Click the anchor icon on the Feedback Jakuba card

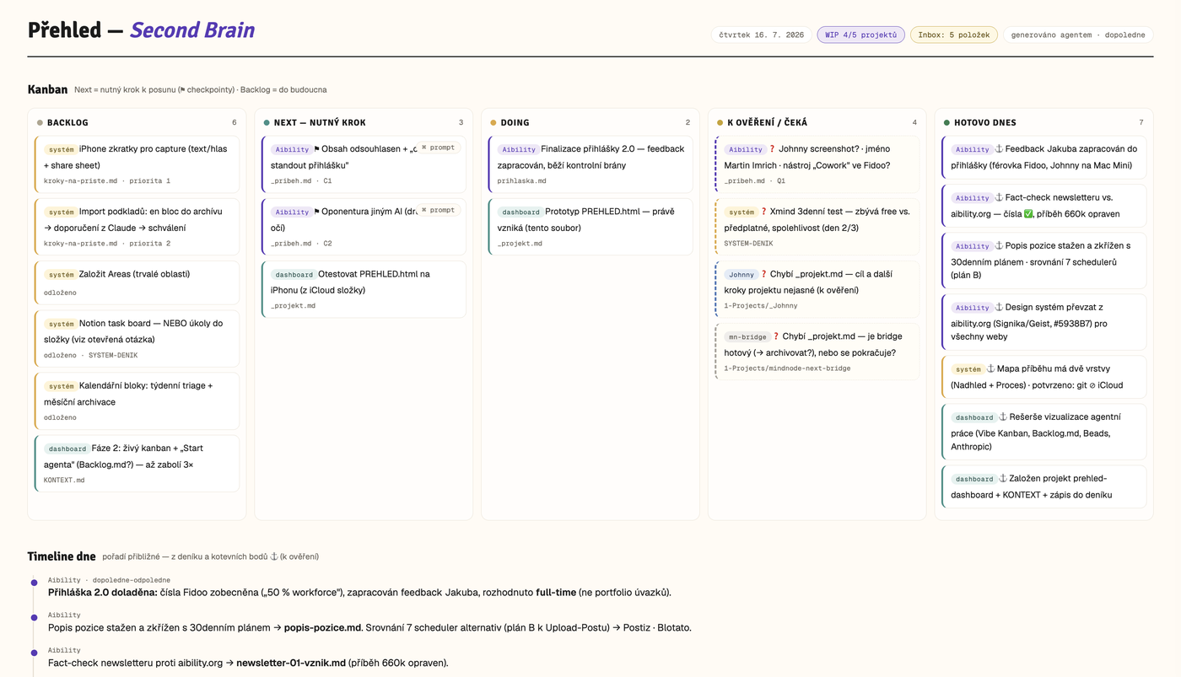tap(999, 149)
